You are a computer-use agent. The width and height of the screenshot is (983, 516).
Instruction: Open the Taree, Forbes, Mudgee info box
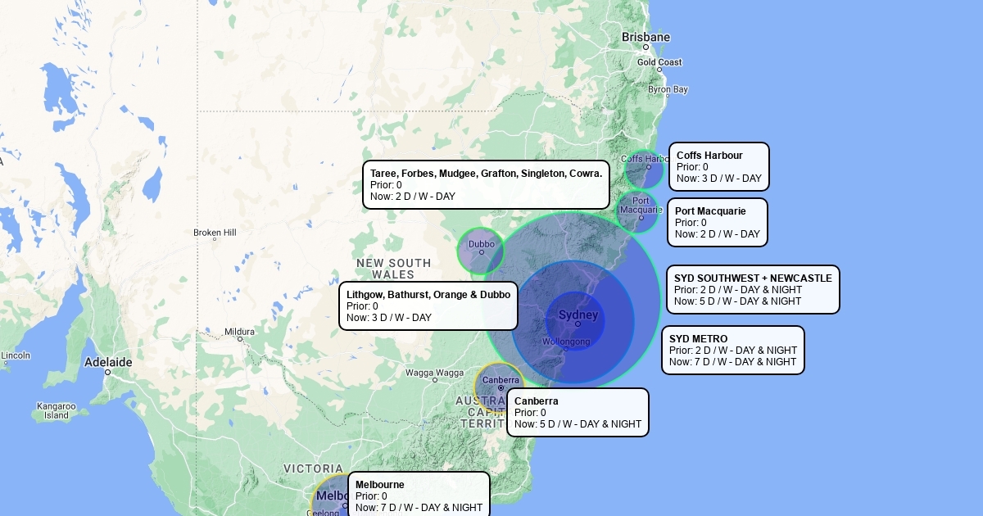486,185
